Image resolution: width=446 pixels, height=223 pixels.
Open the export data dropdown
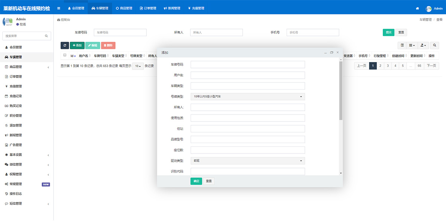click(423, 45)
